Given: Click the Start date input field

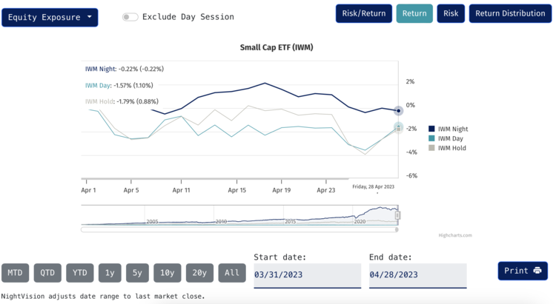Looking at the screenshot, I should pos(306,275).
